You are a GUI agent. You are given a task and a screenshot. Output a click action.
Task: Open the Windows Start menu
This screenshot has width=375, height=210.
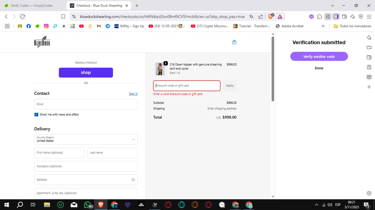pos(7,205)
